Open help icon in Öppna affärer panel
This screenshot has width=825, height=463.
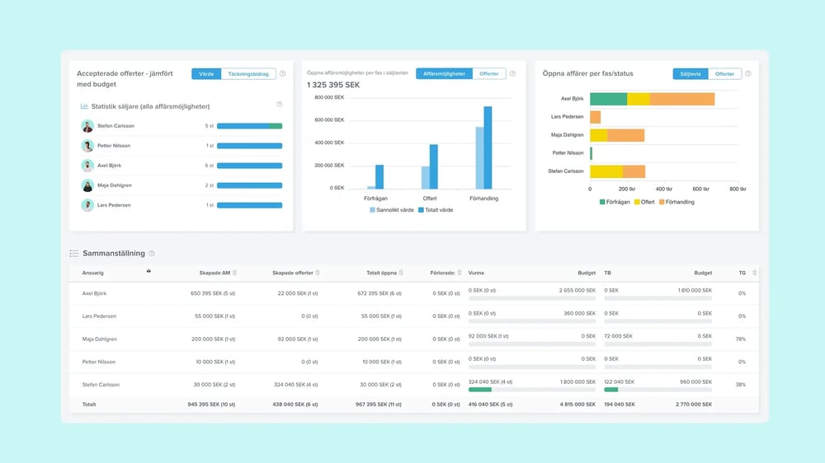(748, 74)
